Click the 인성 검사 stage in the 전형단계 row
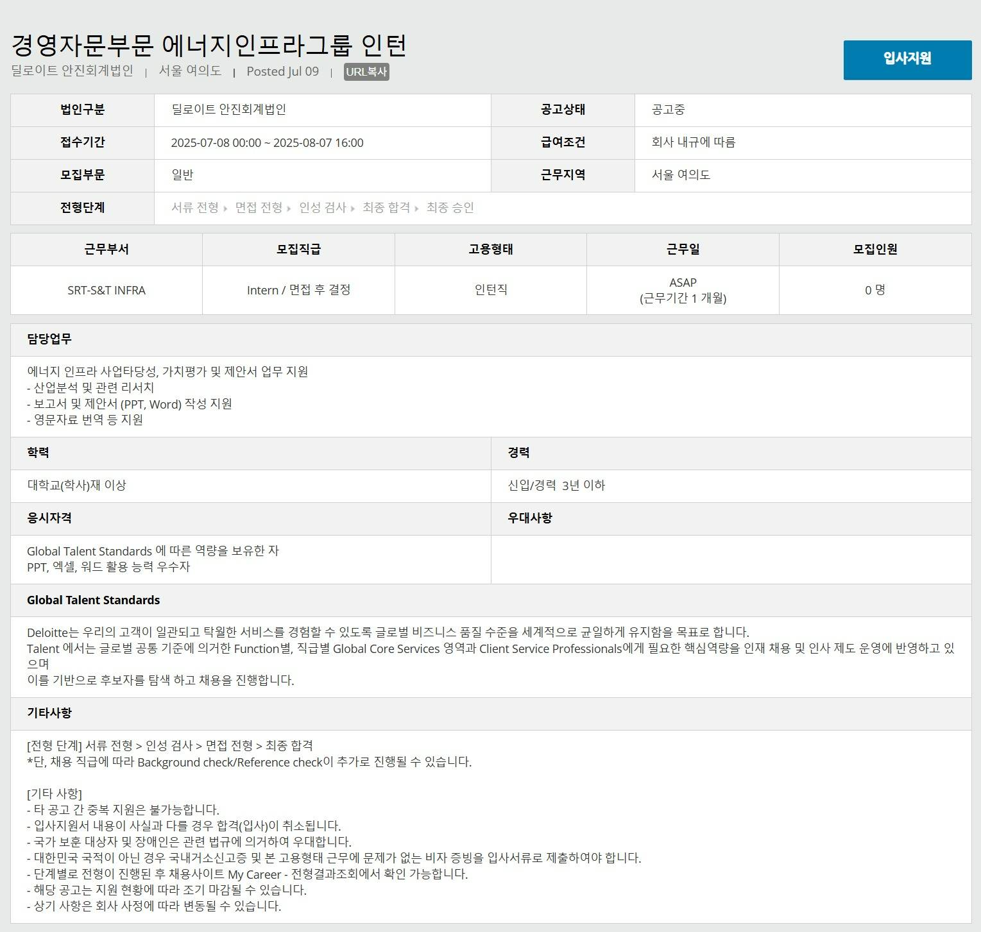The image size is (981, 932). pyautogui.click(x=323, y=208)
